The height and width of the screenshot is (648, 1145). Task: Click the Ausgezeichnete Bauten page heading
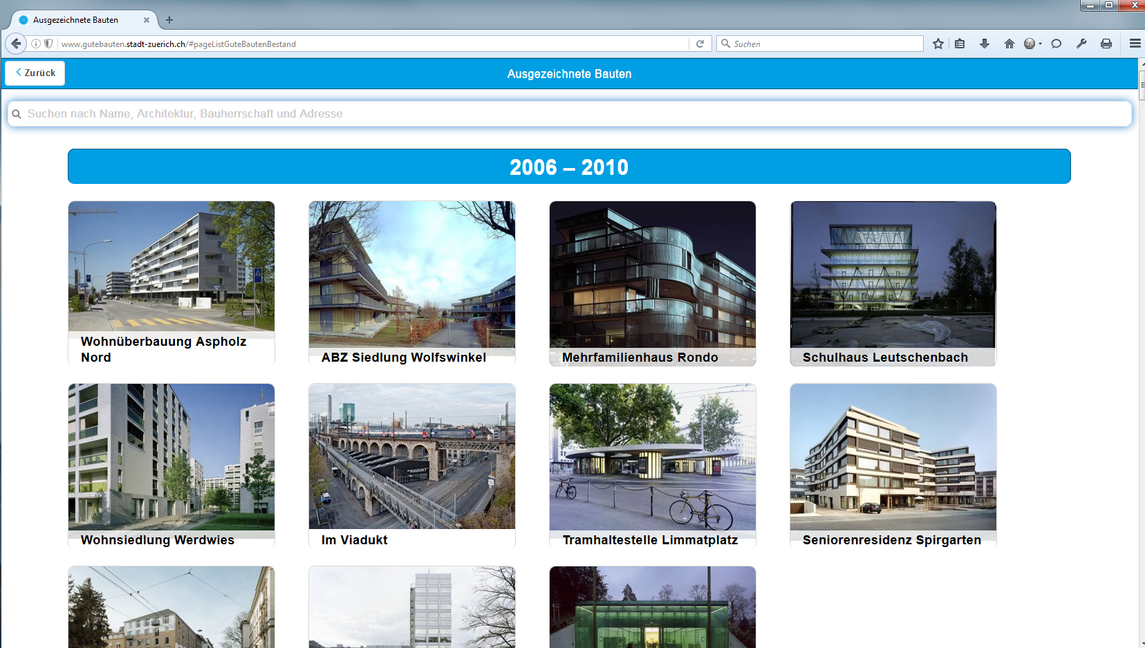click(x=569, y=74)
